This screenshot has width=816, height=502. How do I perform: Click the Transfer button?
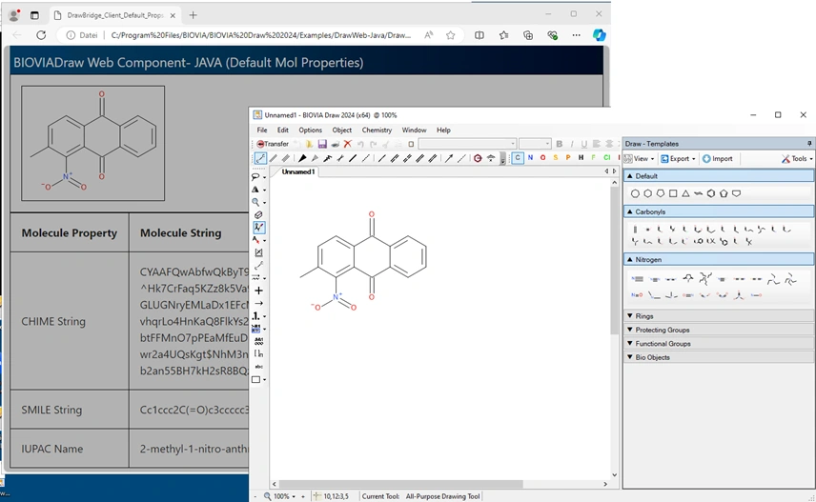point(273,144)
